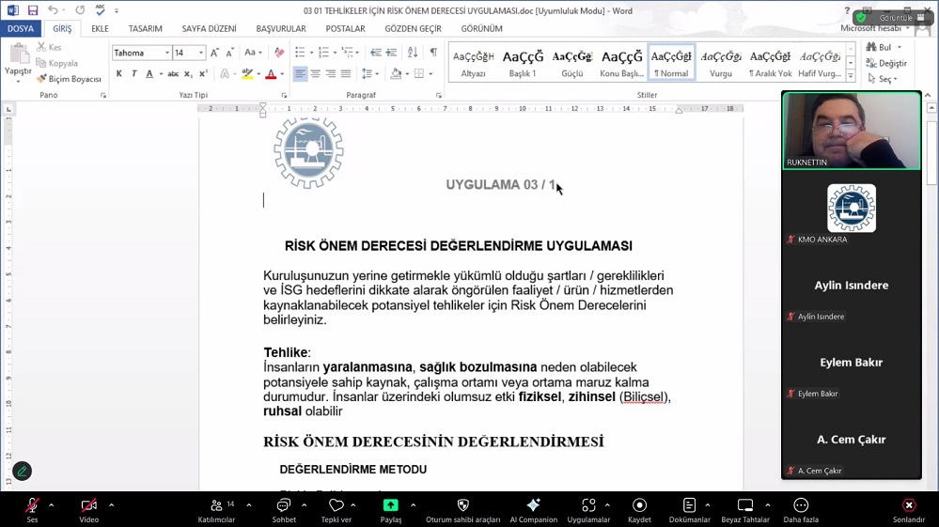This screenshot has width=939, height=527.
Task: Switch to SAYFA DÜZENİ tab
Action: (x=209, y=28)
